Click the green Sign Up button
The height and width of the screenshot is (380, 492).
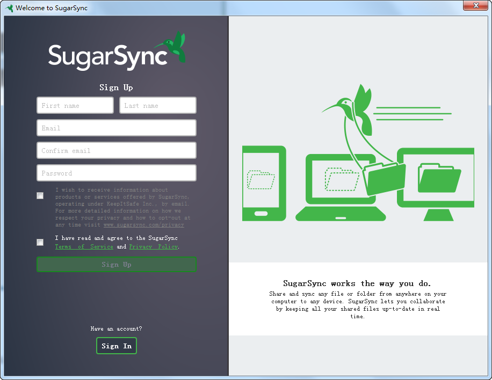pos(117,264)
